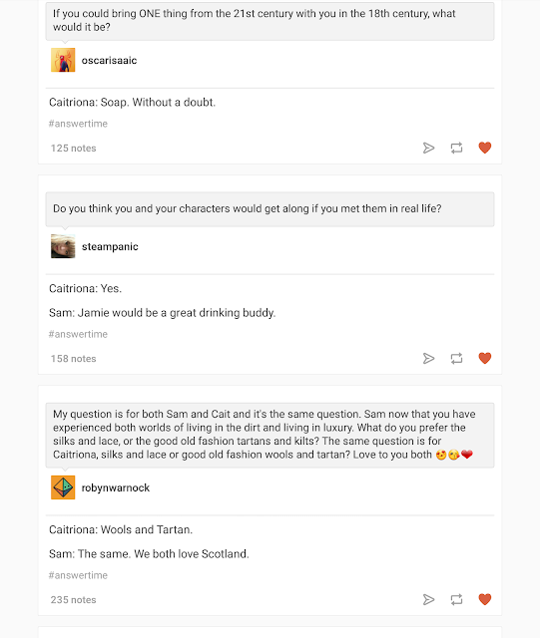Visit the oscarisaaic blog link
The height and width of the screenshot is (638, 540).
[109, 60]
